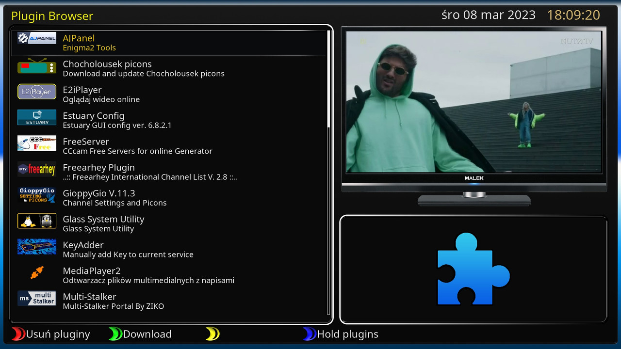Click the red Usuń pluginy key icon
The image size is (621, 349).
coord(18,334)
